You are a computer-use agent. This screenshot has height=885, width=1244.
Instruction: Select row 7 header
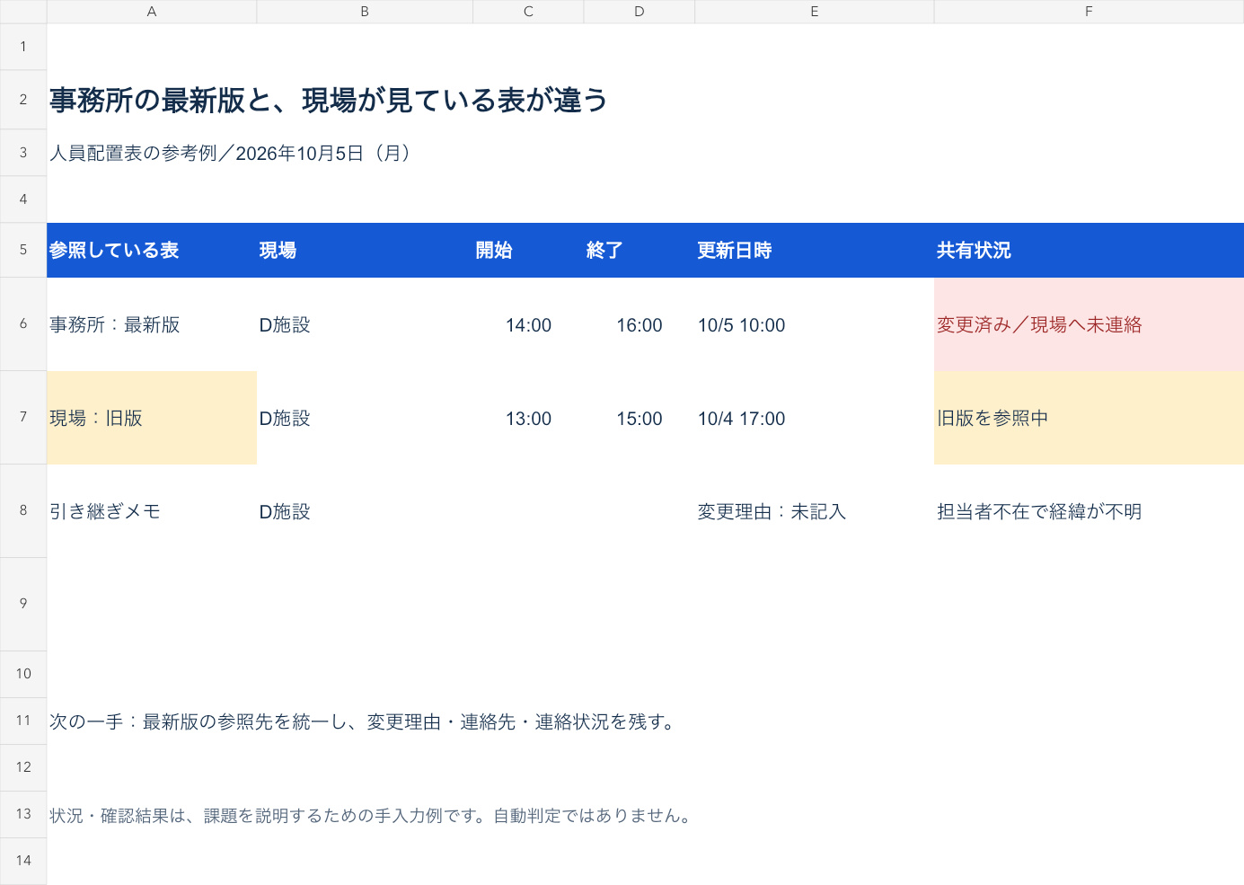23,418
